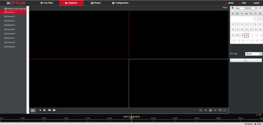
Task: Open the month dropdown showing Nov
Action: point(241,8)
